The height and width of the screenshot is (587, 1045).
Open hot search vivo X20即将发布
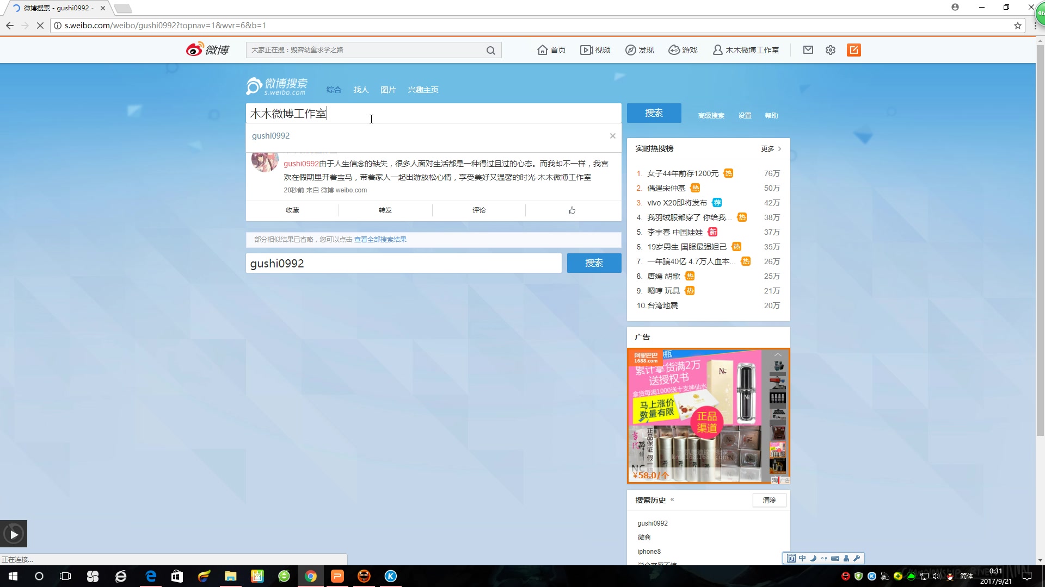tap(677, 203)
